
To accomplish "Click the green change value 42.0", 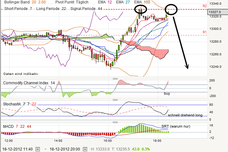I will (x=136, y=149).
